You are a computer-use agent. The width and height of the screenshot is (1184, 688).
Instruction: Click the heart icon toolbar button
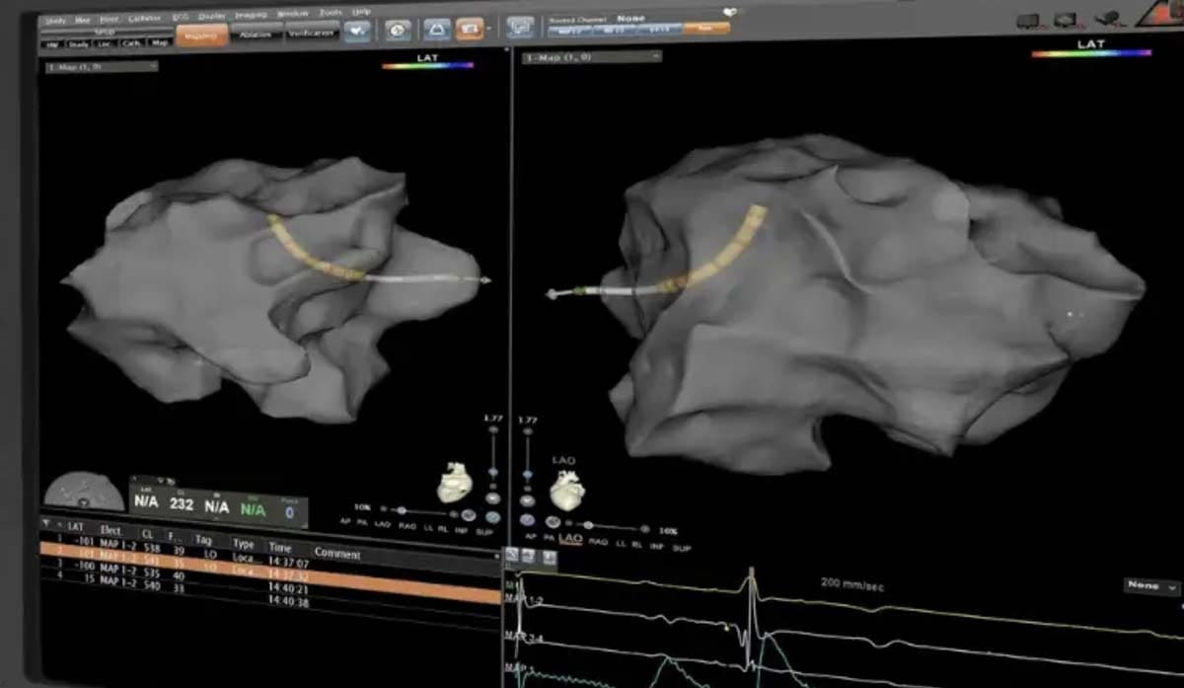(357, 32)
